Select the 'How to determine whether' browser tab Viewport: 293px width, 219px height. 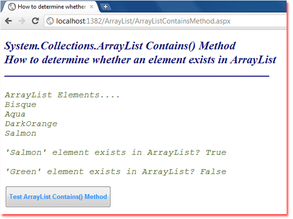[51, 7]
